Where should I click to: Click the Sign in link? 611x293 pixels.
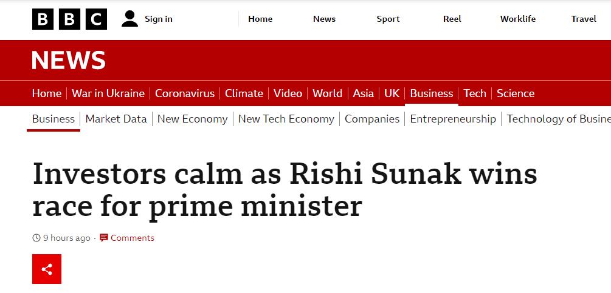[x=159, y=19]
